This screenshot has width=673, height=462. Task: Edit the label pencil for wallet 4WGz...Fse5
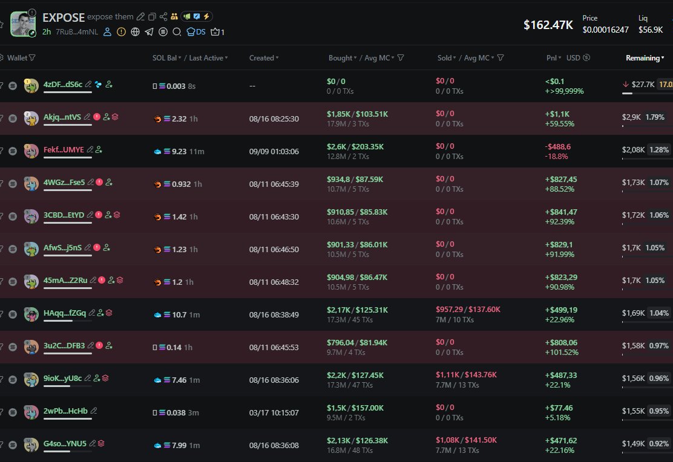(91, 182)
